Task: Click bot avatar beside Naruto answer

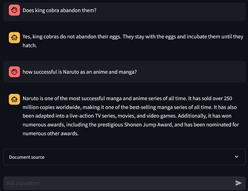Action: point(14,99)
